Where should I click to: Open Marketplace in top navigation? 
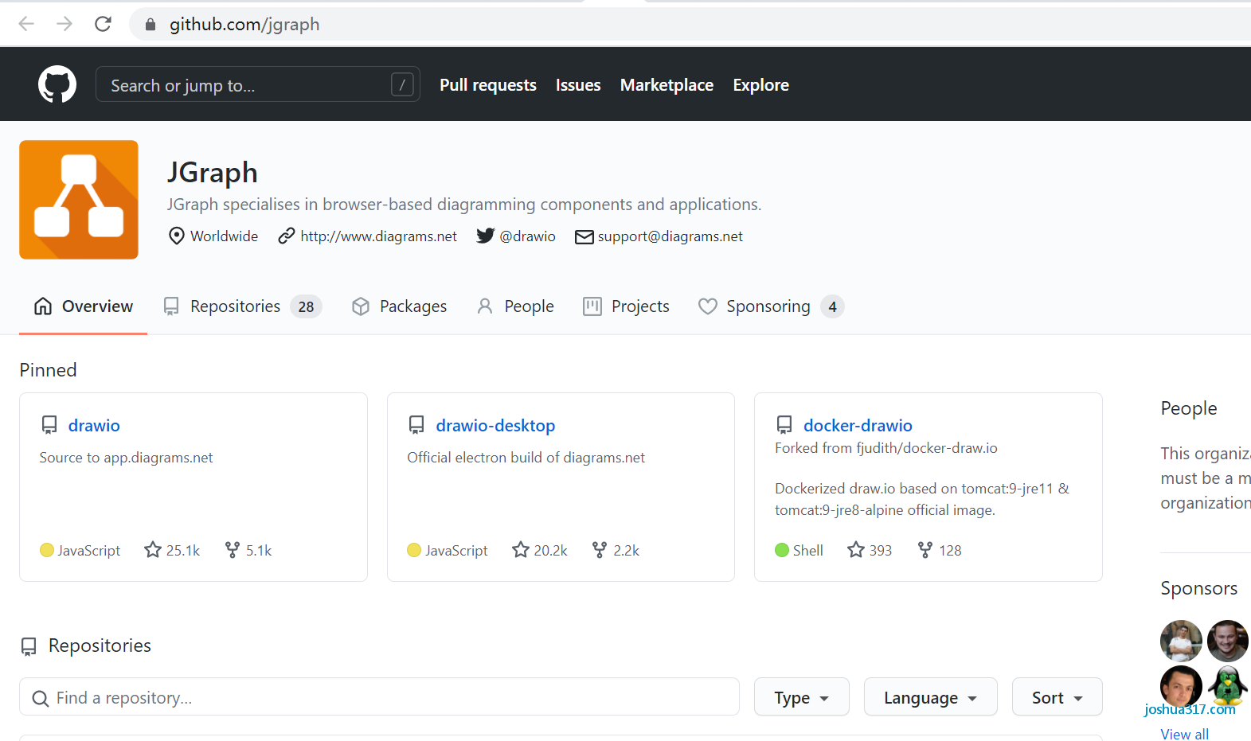667,84
